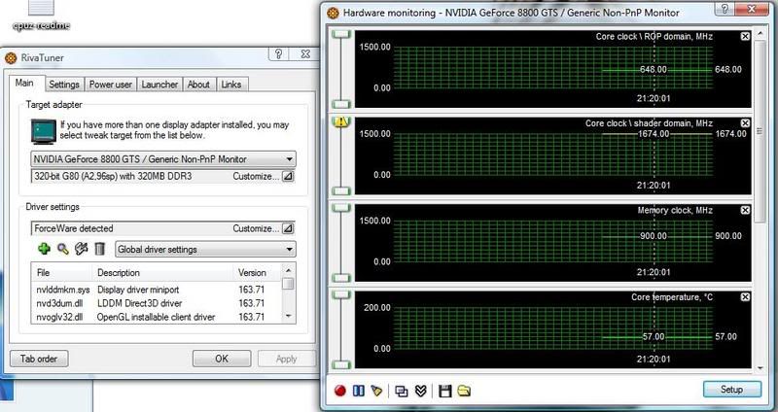This screenshot has width=778, height=412.
Task: Start recording with the red record button
Action: [x=339, y=392]
